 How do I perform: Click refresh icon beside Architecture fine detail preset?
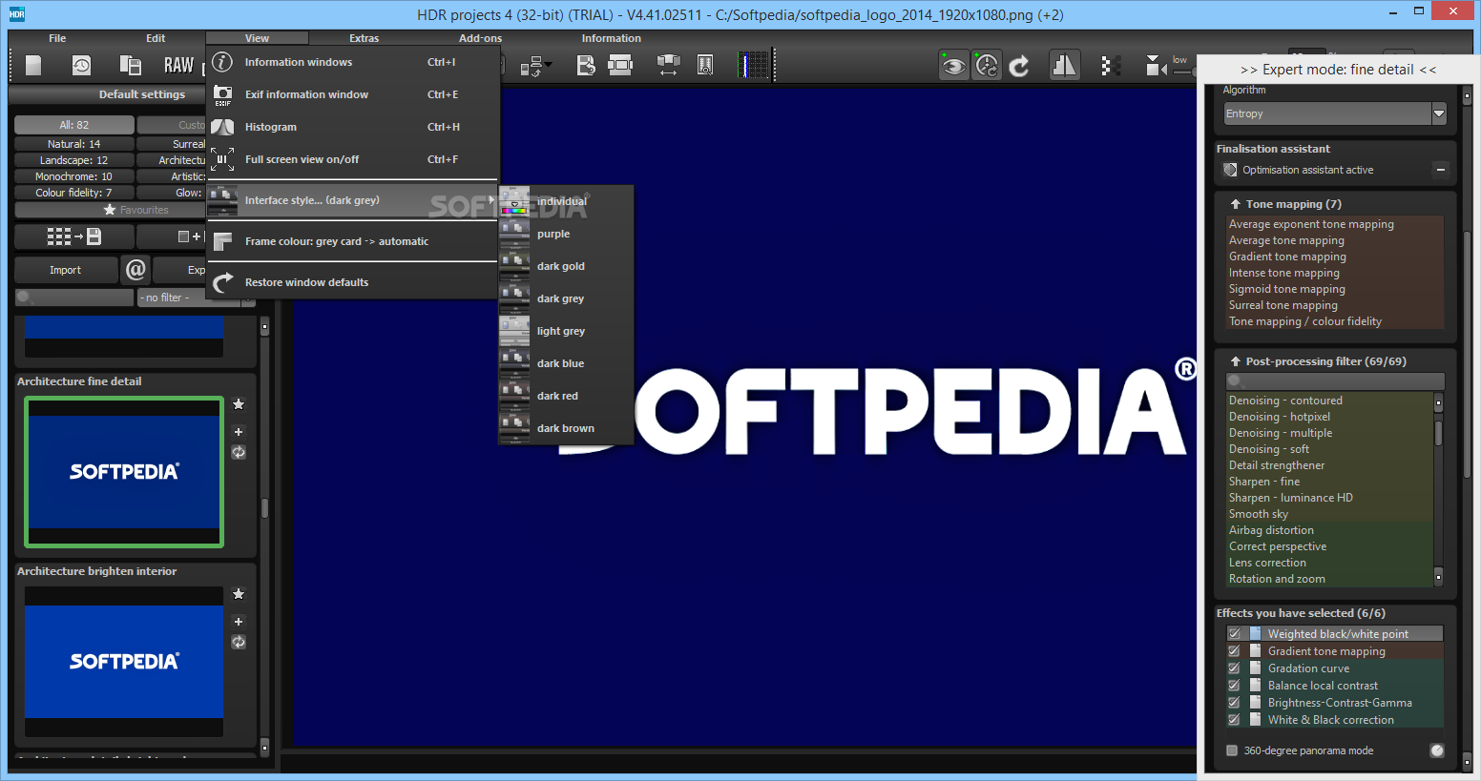[239, 452]
